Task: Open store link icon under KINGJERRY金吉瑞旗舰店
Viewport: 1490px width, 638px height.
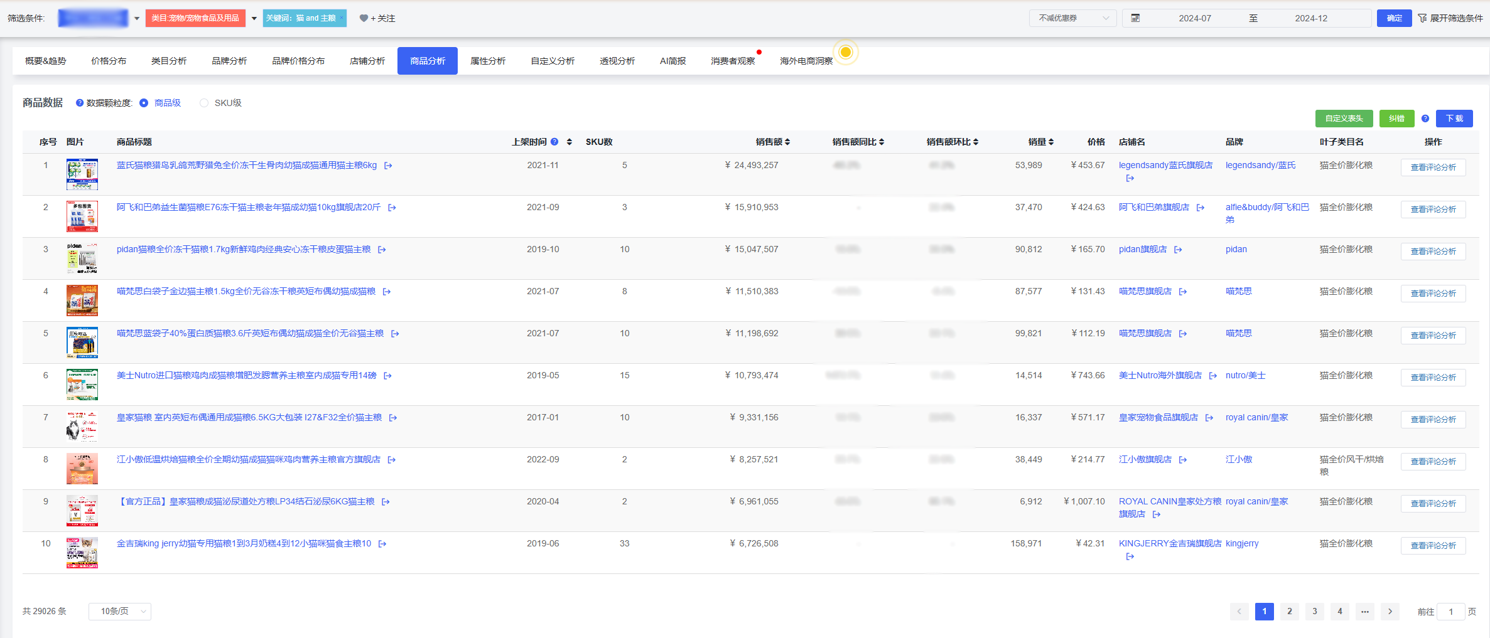Action: (x=1130, y=556)
